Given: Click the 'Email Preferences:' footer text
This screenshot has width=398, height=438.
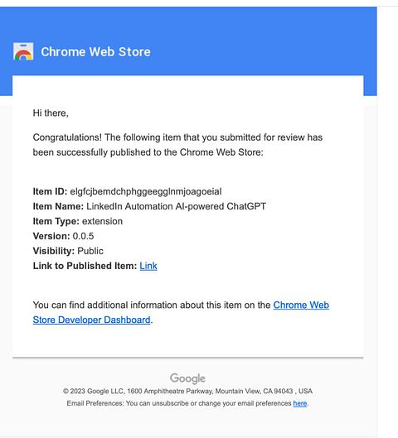Looking at the screenshot, I should (95, 403).
